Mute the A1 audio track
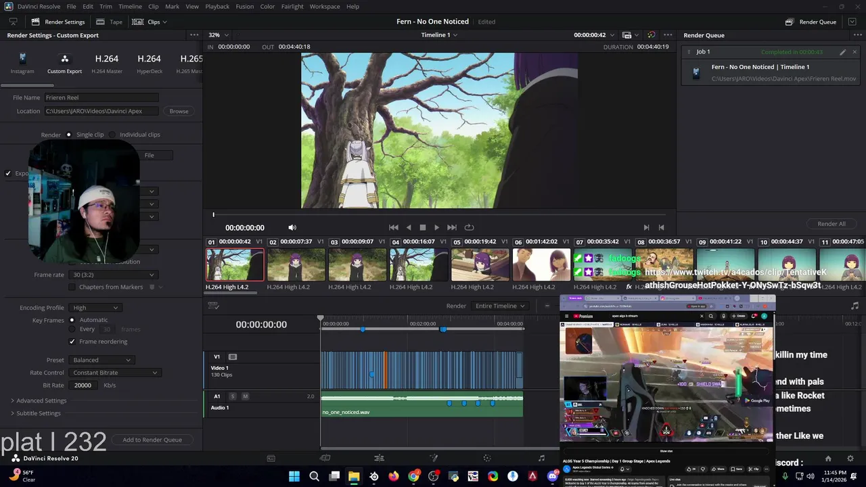866x487 pixels. [245, 396]
